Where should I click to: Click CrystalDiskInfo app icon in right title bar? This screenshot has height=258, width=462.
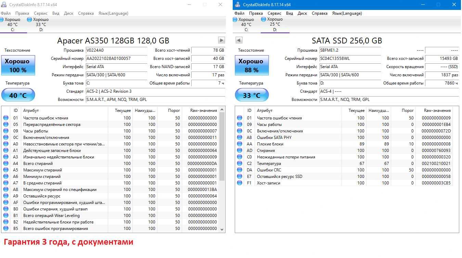coord(238,4)
